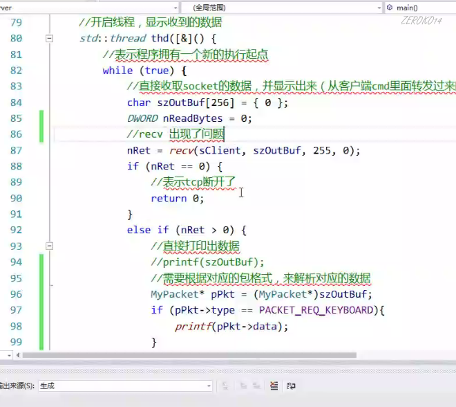Click 'else if' on line 92
This screenshot has height=407, width=456.
coord(148,230)
